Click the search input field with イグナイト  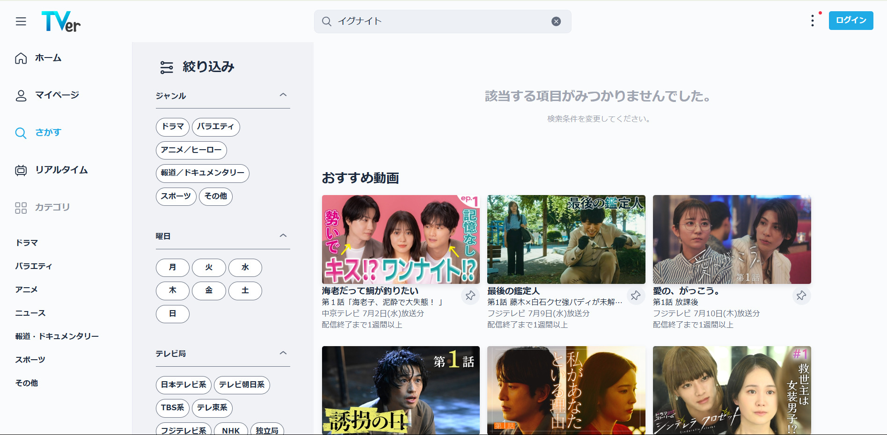click(x=442, y=22)
